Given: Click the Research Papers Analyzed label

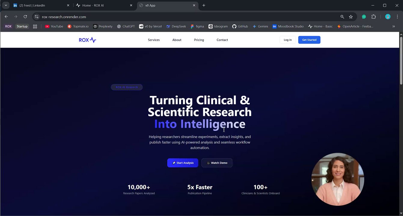Looking at the screenshot, I should 139,193.
